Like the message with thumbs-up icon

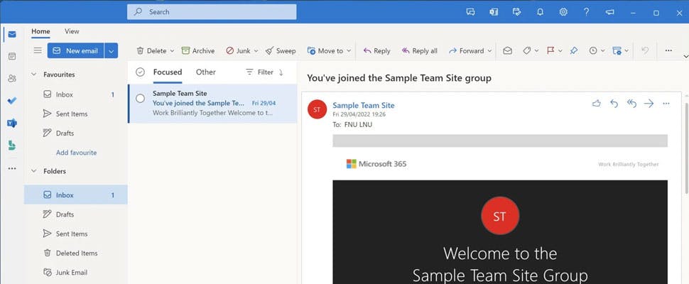596,104
